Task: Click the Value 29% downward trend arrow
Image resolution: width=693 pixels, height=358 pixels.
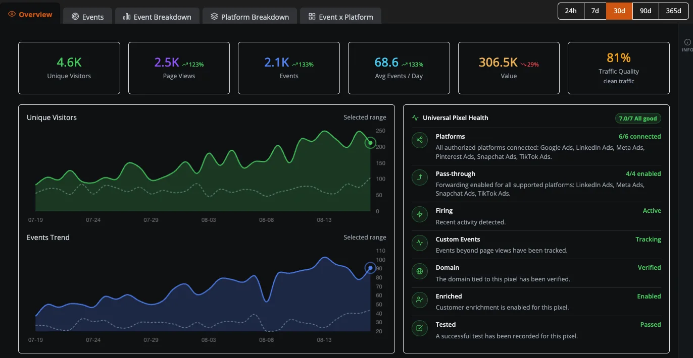Action: [523, 65]
